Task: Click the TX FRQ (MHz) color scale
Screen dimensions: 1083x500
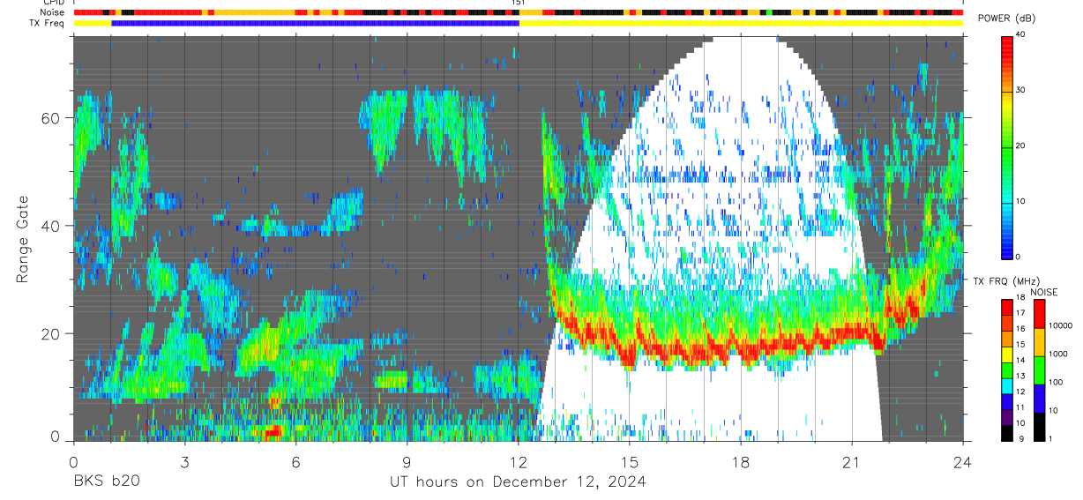Action: pos(1006,369)
